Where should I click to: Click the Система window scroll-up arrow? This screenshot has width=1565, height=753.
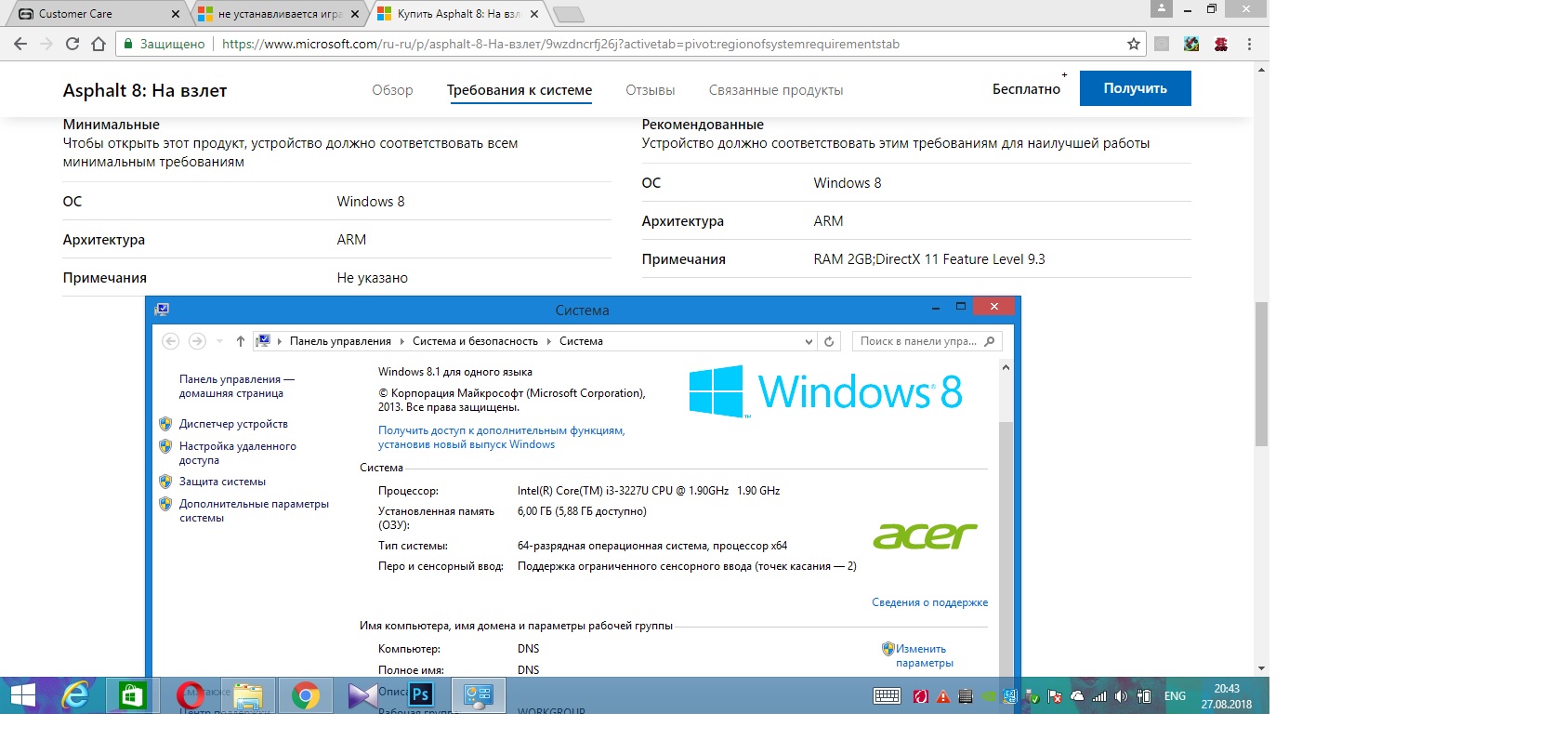pos(1005,367)
